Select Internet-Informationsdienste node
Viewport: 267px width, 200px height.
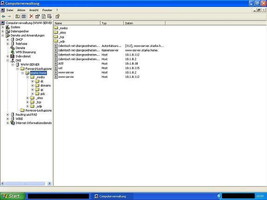coord(33,123)
